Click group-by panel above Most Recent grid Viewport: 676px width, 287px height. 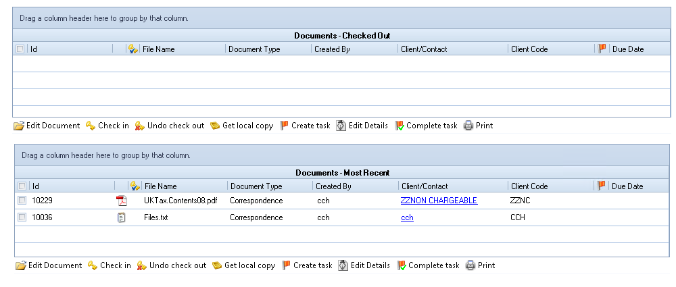(342, 155)
